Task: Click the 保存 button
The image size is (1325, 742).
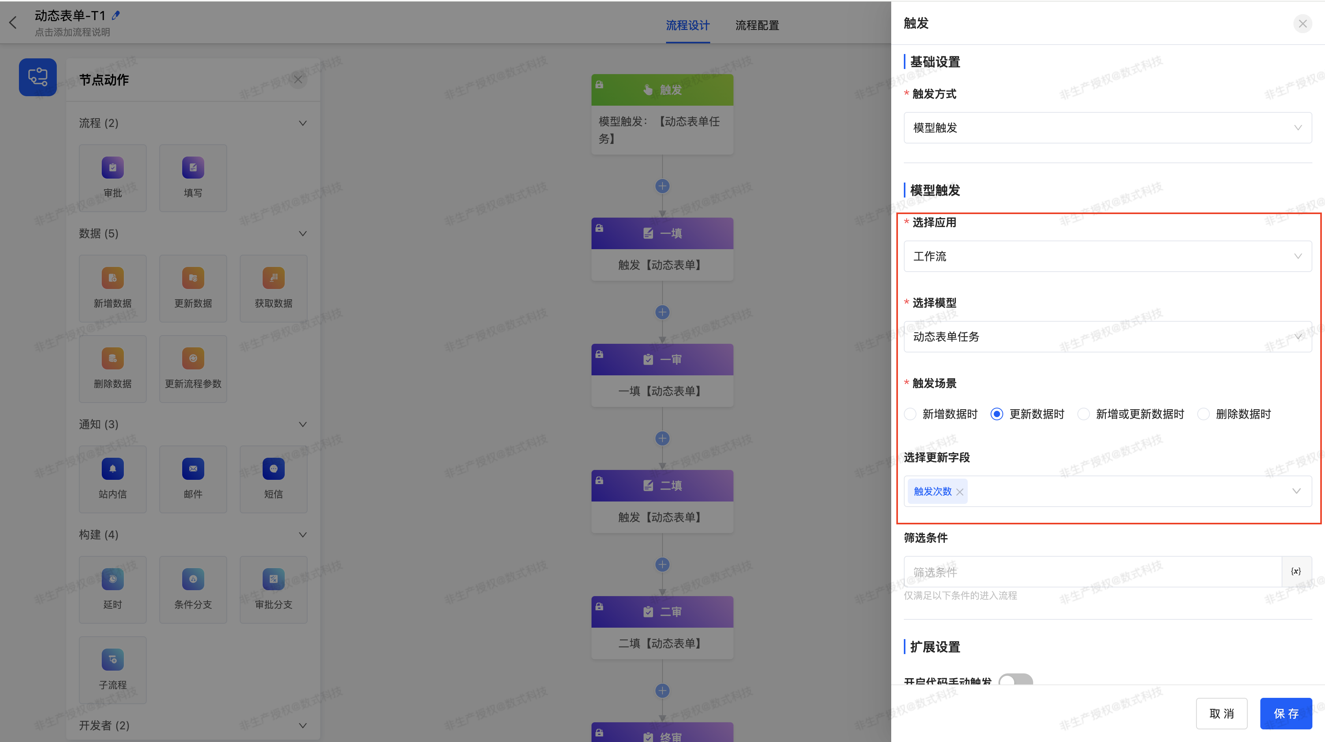Action: pyautogui.click(x=1286, y=714)
